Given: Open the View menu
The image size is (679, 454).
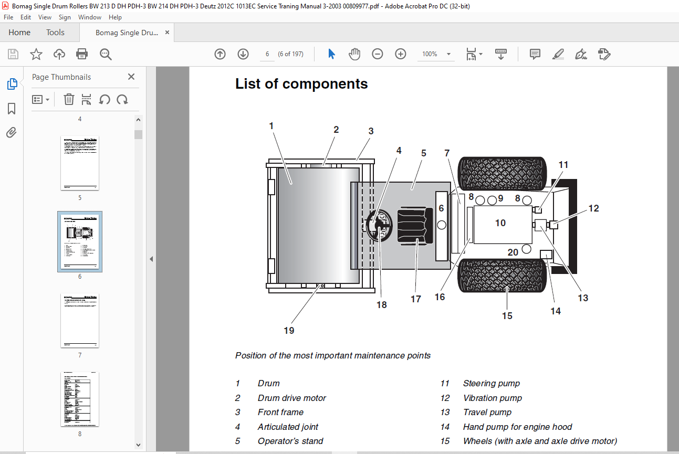Looking at the screenshot, I should (45, 17).
